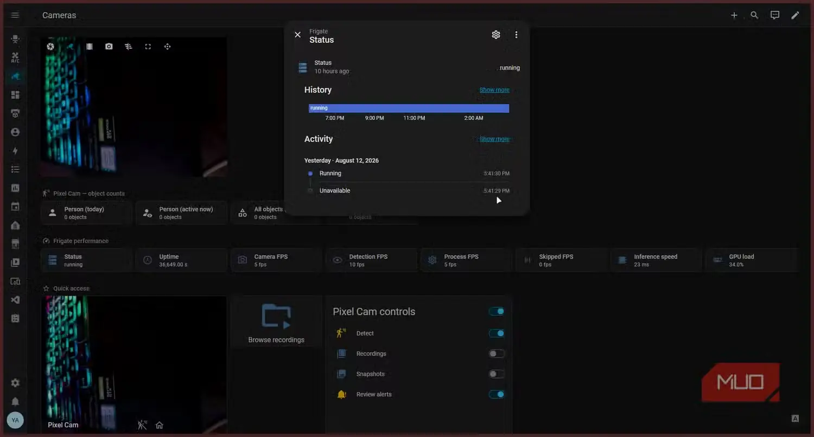The image size is (814, 437).
Task: Open the GPU load card
Action: pos(752,260)
